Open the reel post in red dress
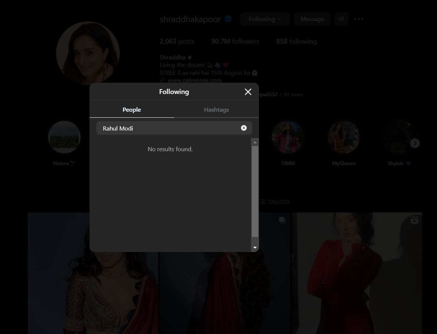This screenshot has width=437, height=334. [357, 273]
